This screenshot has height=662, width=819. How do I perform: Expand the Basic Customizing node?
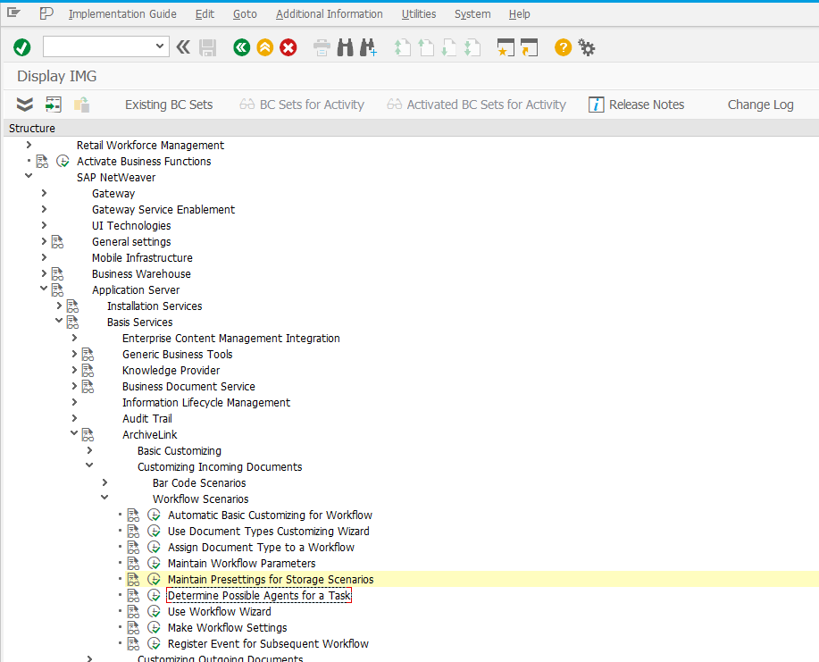(x=89, y=450)
